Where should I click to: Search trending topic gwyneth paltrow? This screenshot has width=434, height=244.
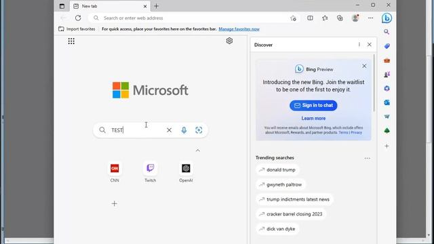click(281, 184)
